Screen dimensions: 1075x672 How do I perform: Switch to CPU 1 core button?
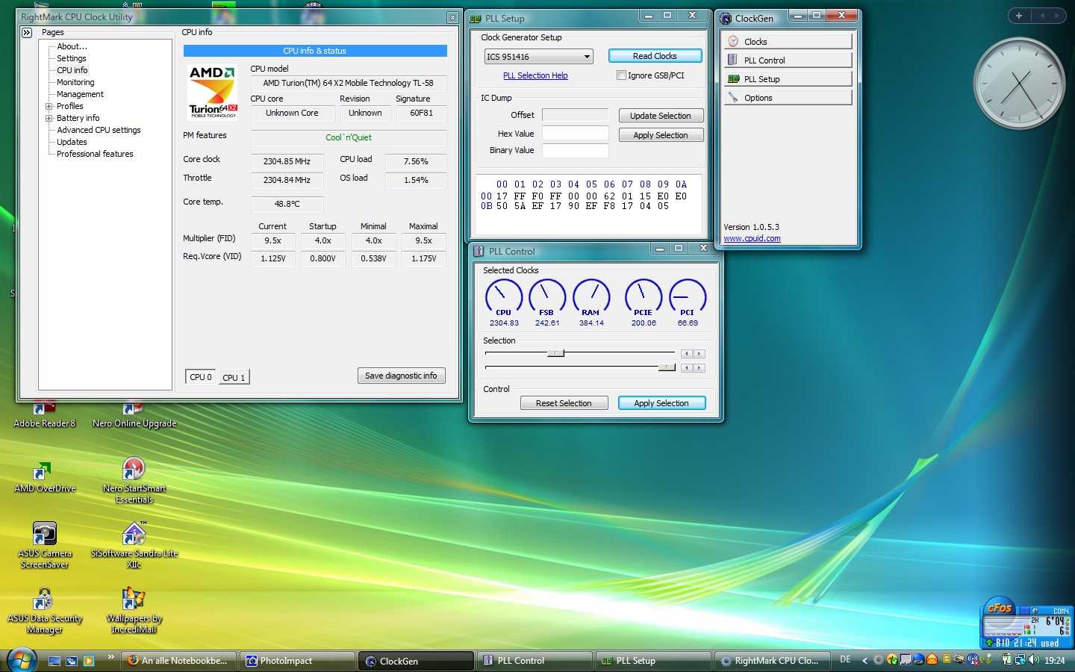pyautogui.click(x=234, y=377)
